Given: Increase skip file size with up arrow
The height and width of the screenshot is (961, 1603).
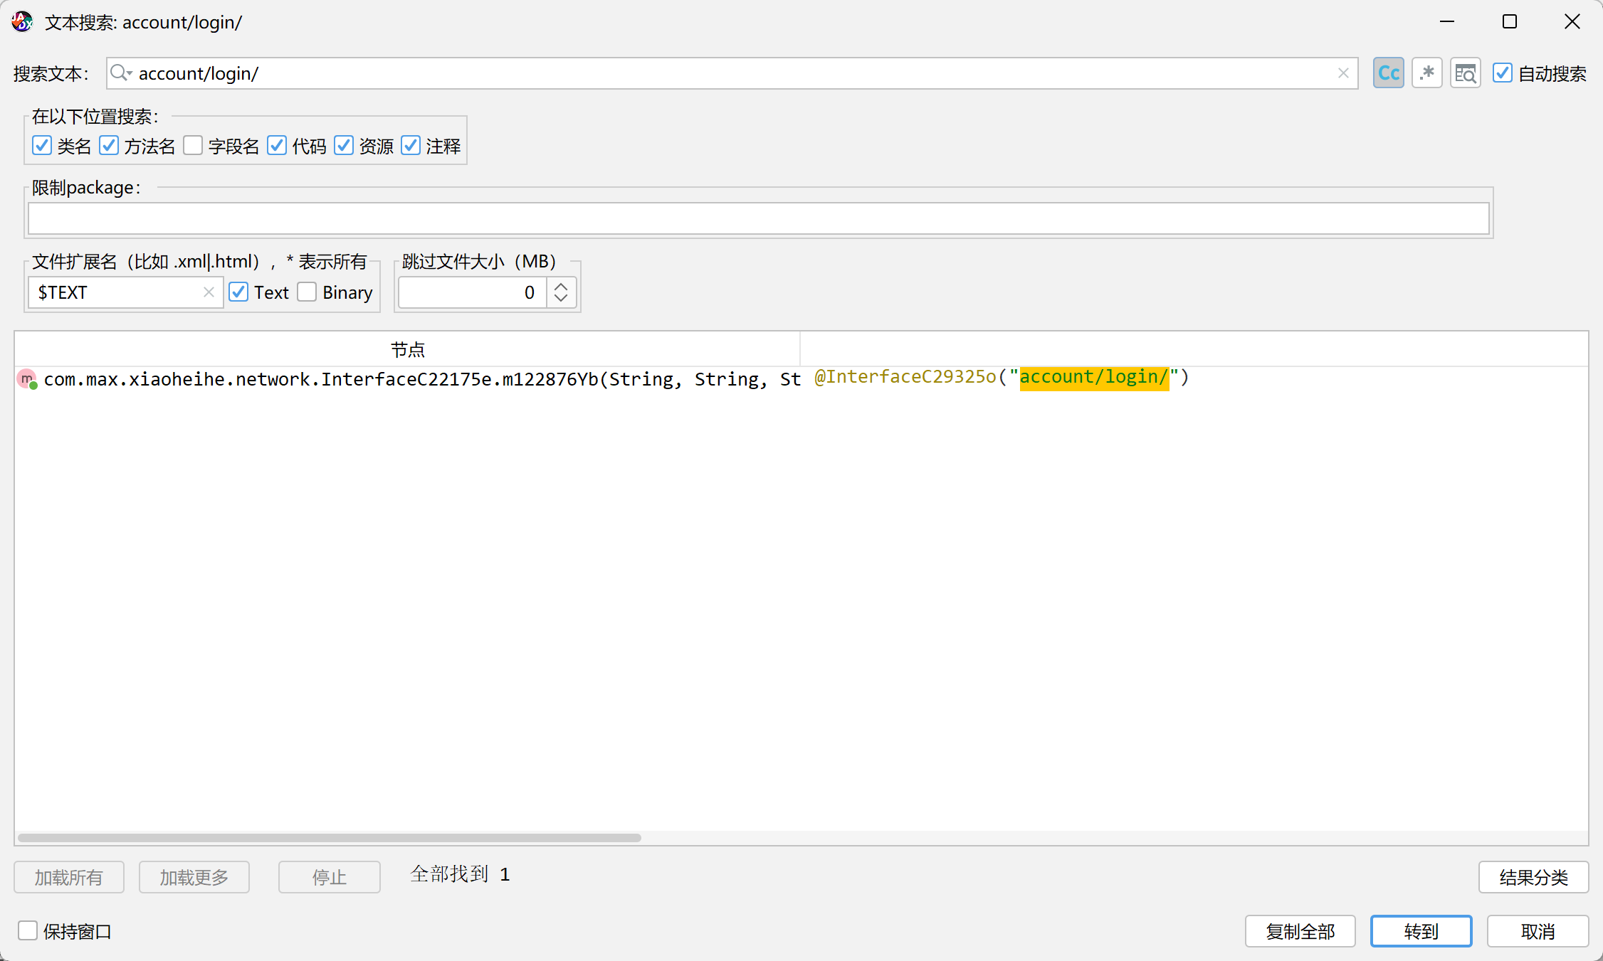Looking at the screenshot, I should pyautogui.click(x=561, y=286).
